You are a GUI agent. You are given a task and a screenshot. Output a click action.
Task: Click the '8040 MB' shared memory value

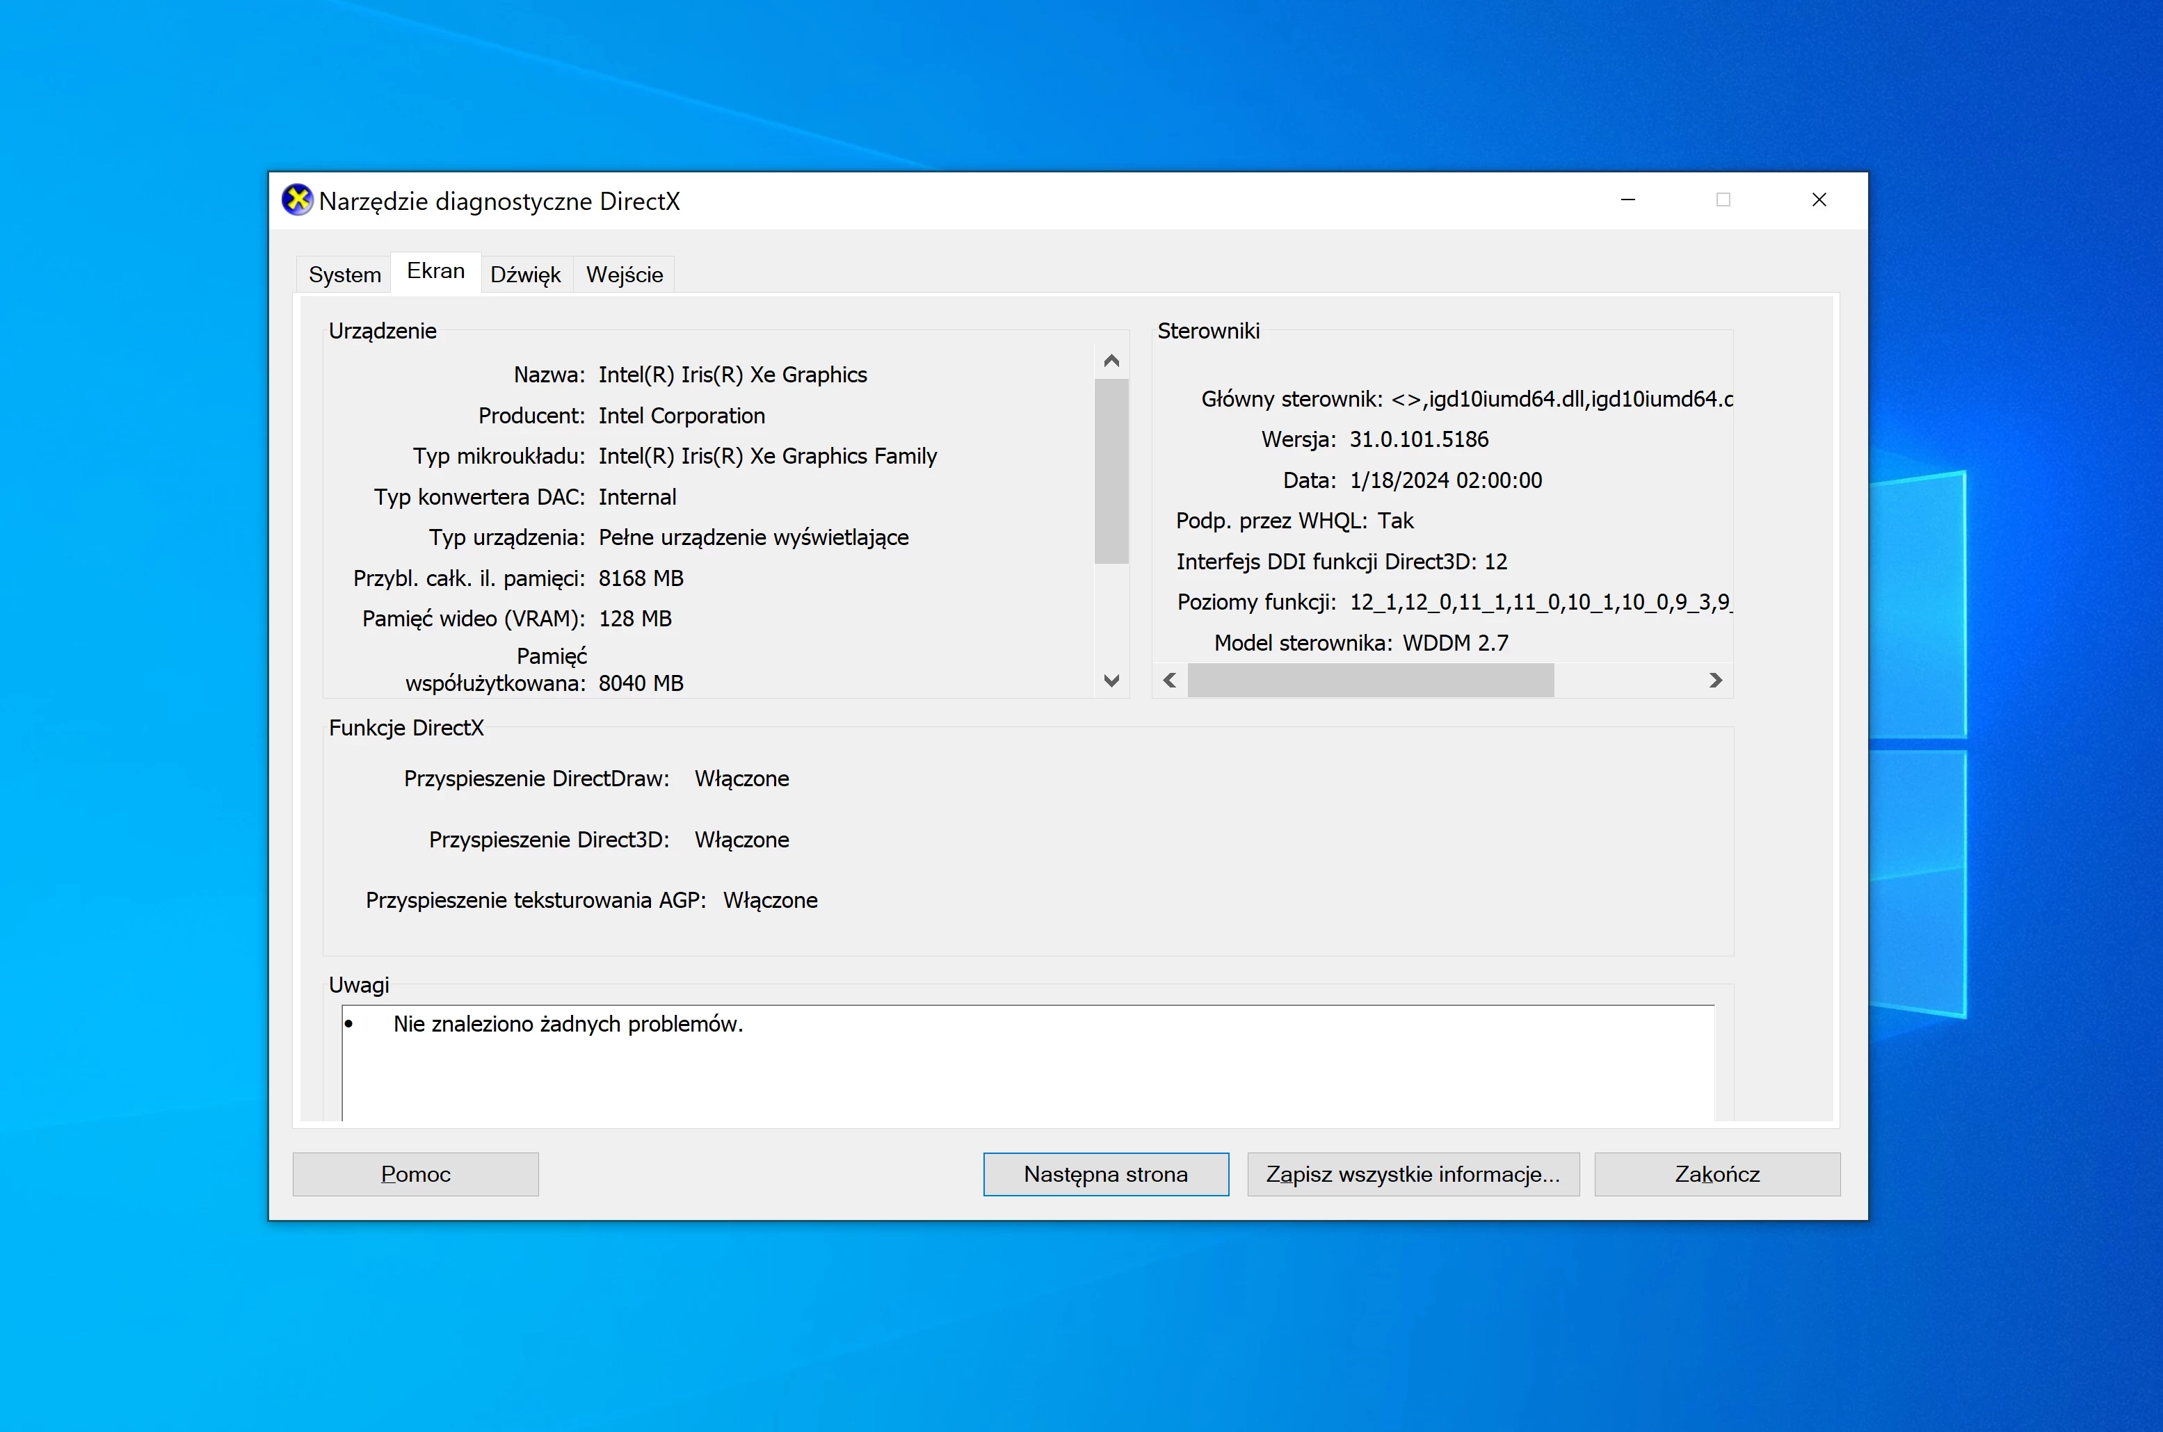pos(641,684)
